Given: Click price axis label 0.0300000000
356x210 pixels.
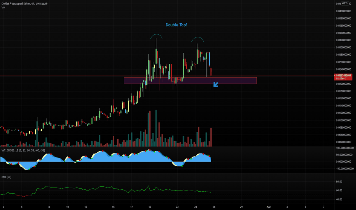Looking at the screenshot, I should 343,47.
